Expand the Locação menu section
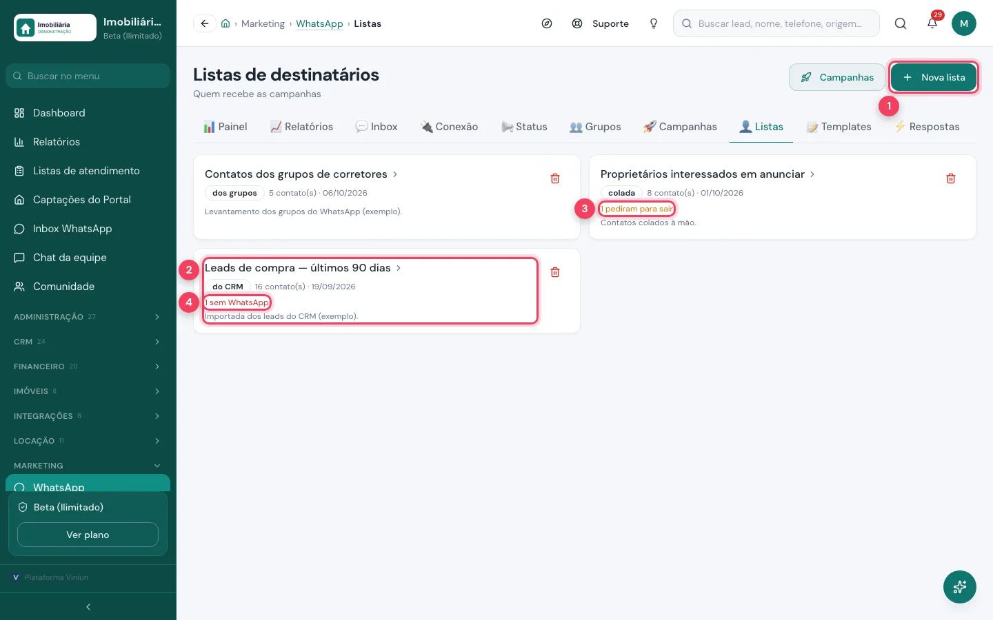The height and width of the screenshot is (620, 993). coord(88,441)
